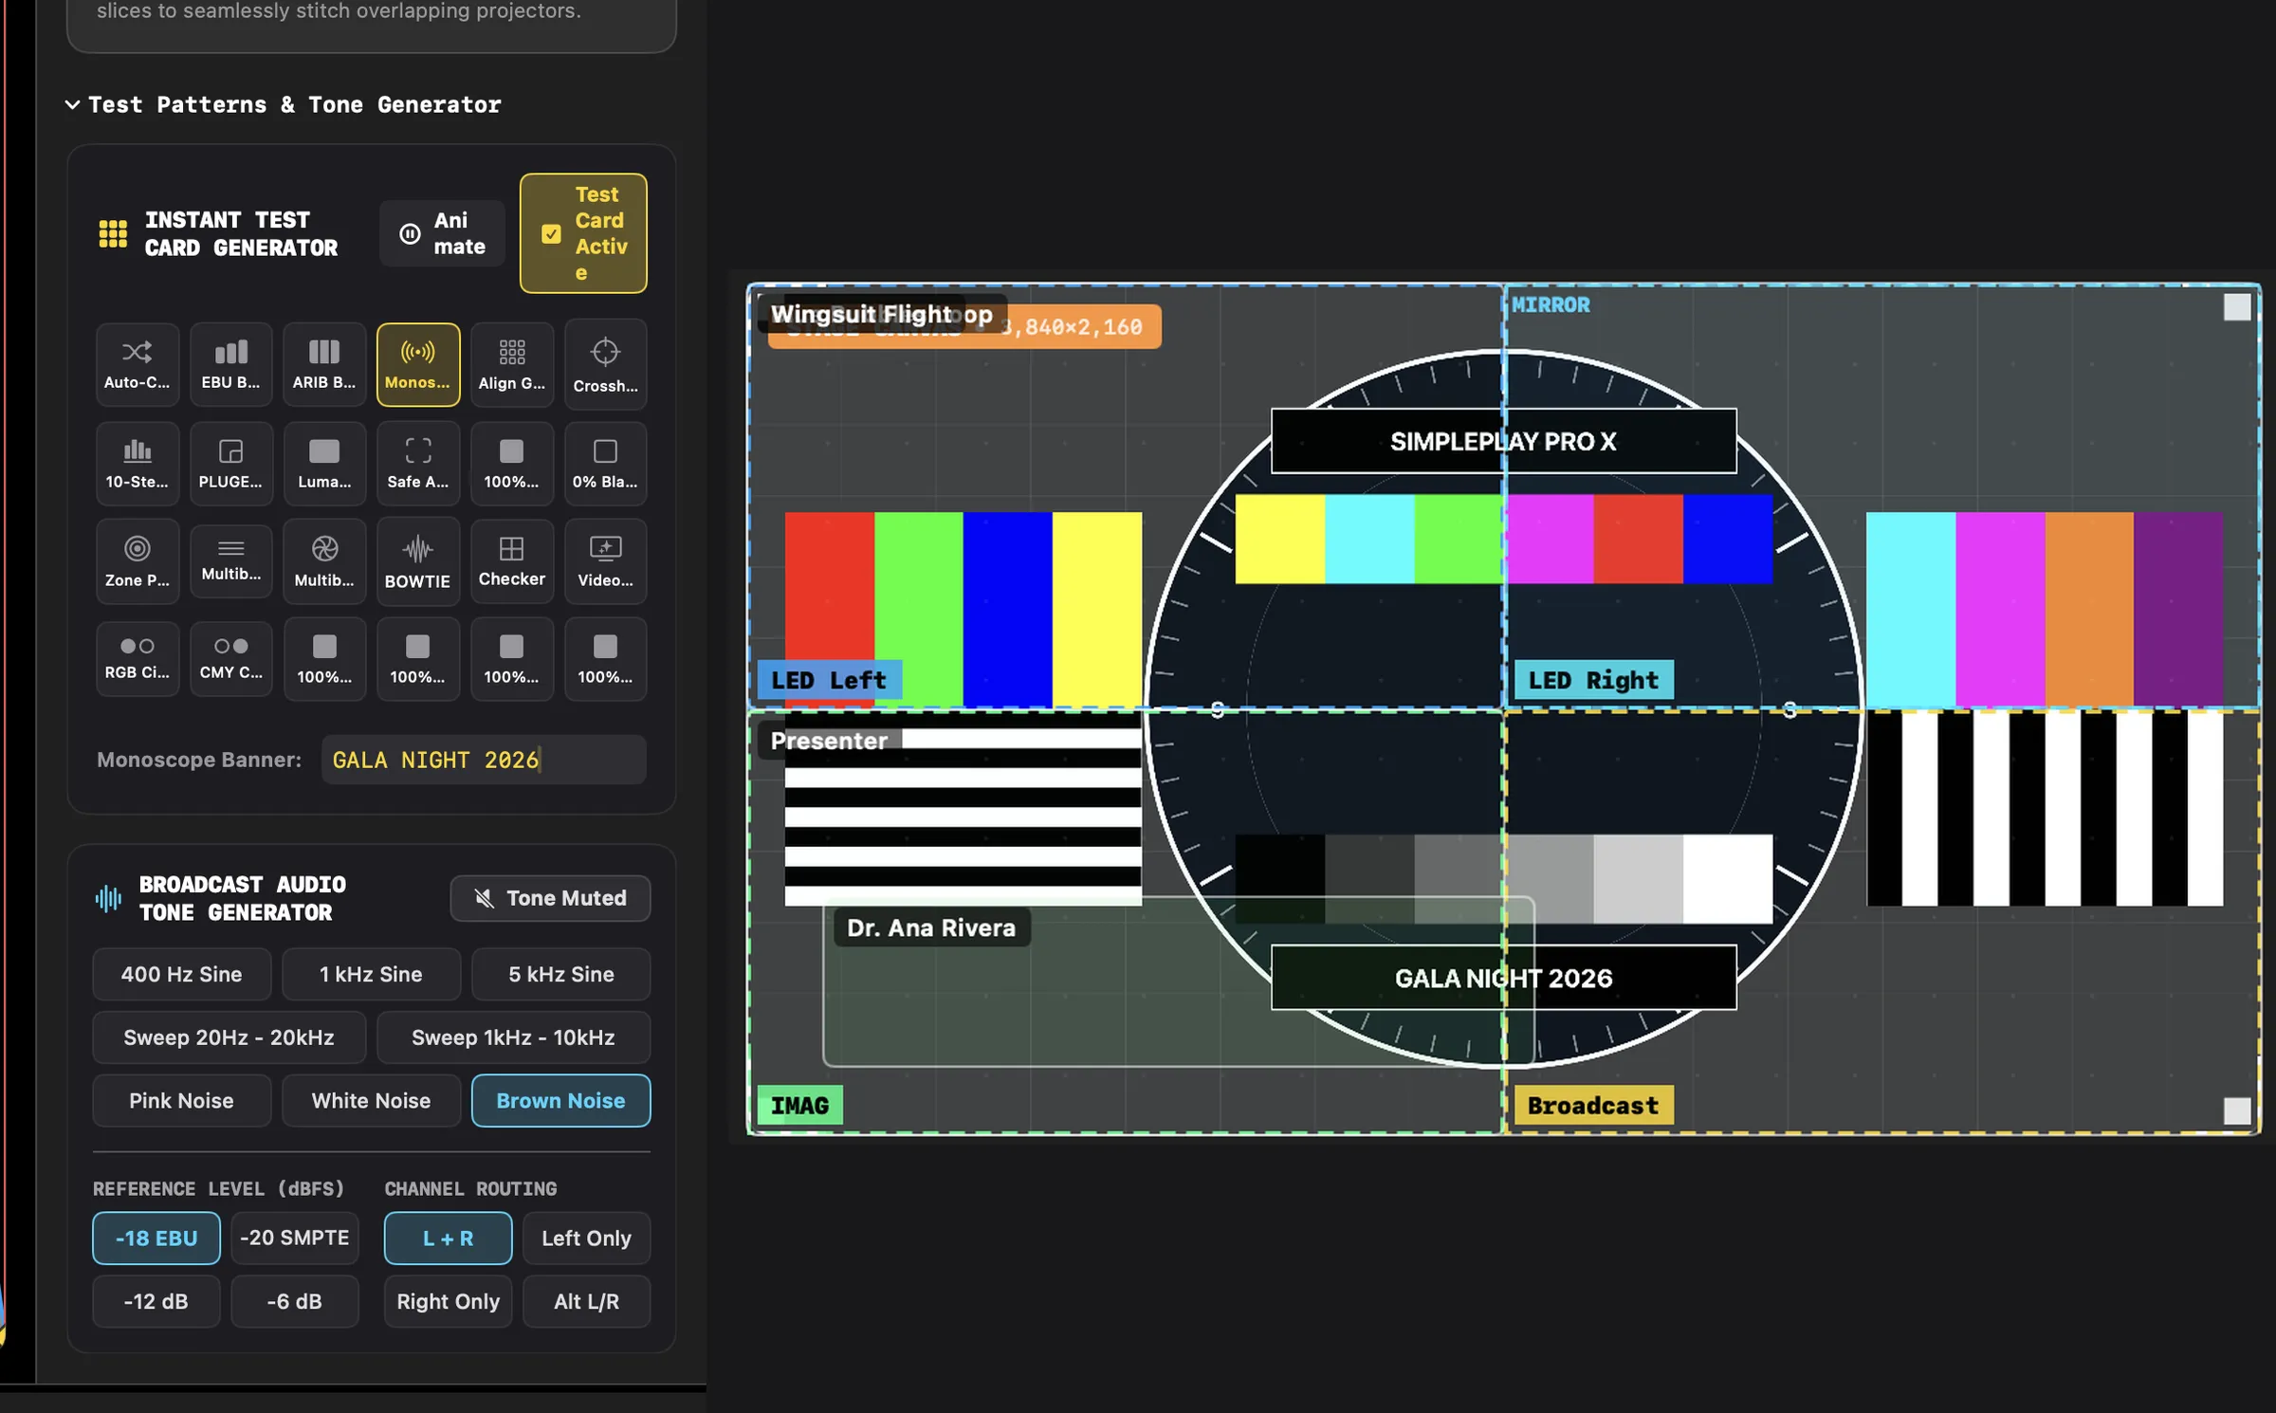Select the Brown Noise generator
This screenshot has height=1413, width=2276.
point(561,1101)
